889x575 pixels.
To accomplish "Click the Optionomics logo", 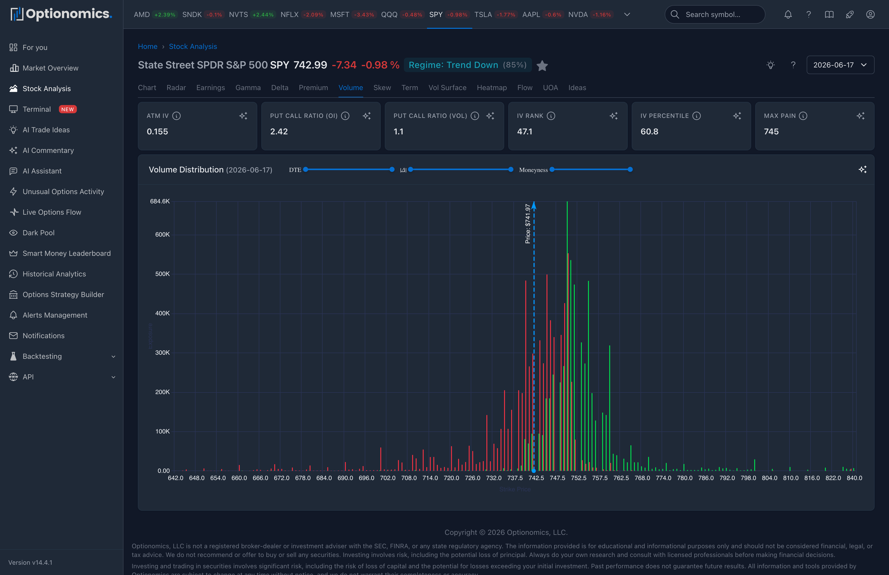I will click(x=61, y=14).
